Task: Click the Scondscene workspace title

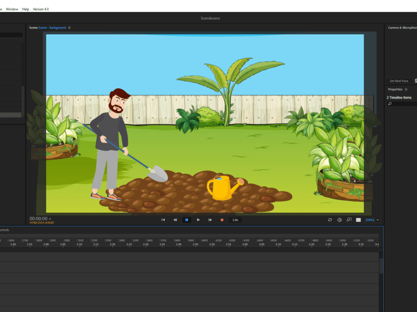Action: (x=210, y=18)
